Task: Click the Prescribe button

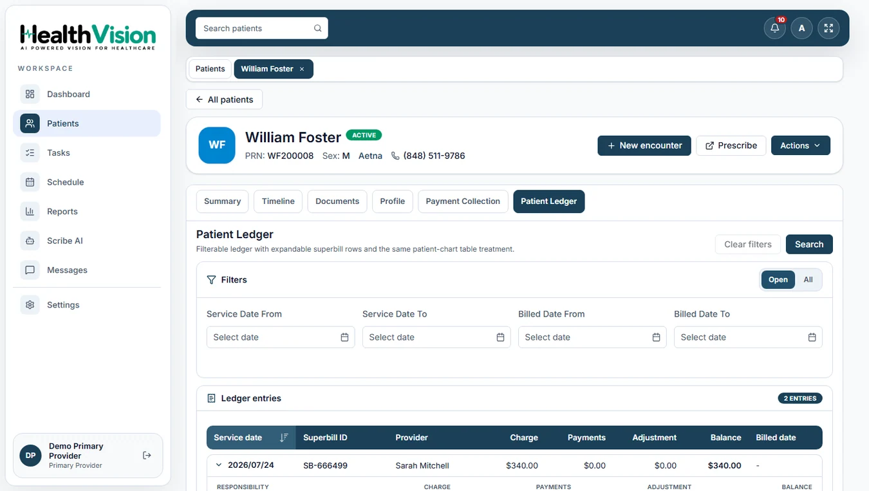Action: tap(731, 145)
